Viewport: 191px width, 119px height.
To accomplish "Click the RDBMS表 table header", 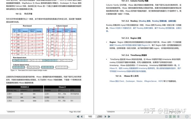I will pos(25,87).
